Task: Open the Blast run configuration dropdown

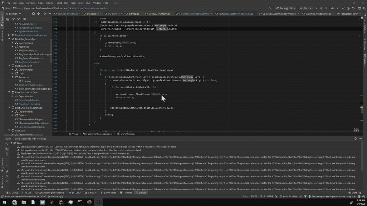Action: (306, 8)
